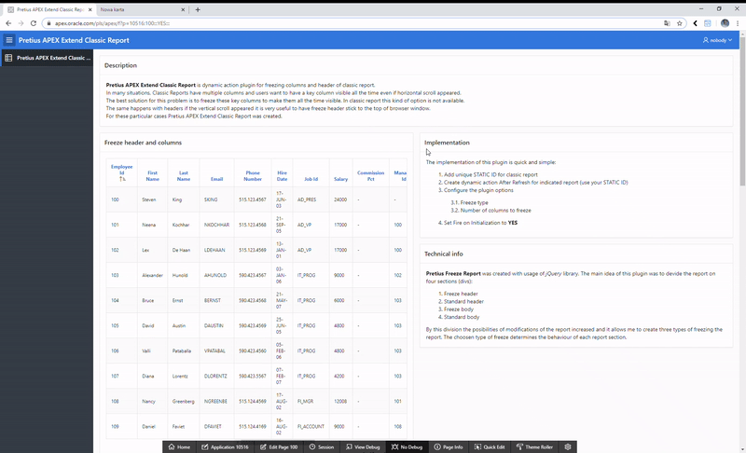Viewport: 746px width, 453px height.
Task: Click salary value 24000
Action: pos(340,199)
